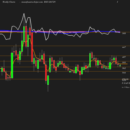The width and height of the screenshot is (130, 130).
Task: Click the 'BSE 526729' stock code
Action: coord(50,2)
